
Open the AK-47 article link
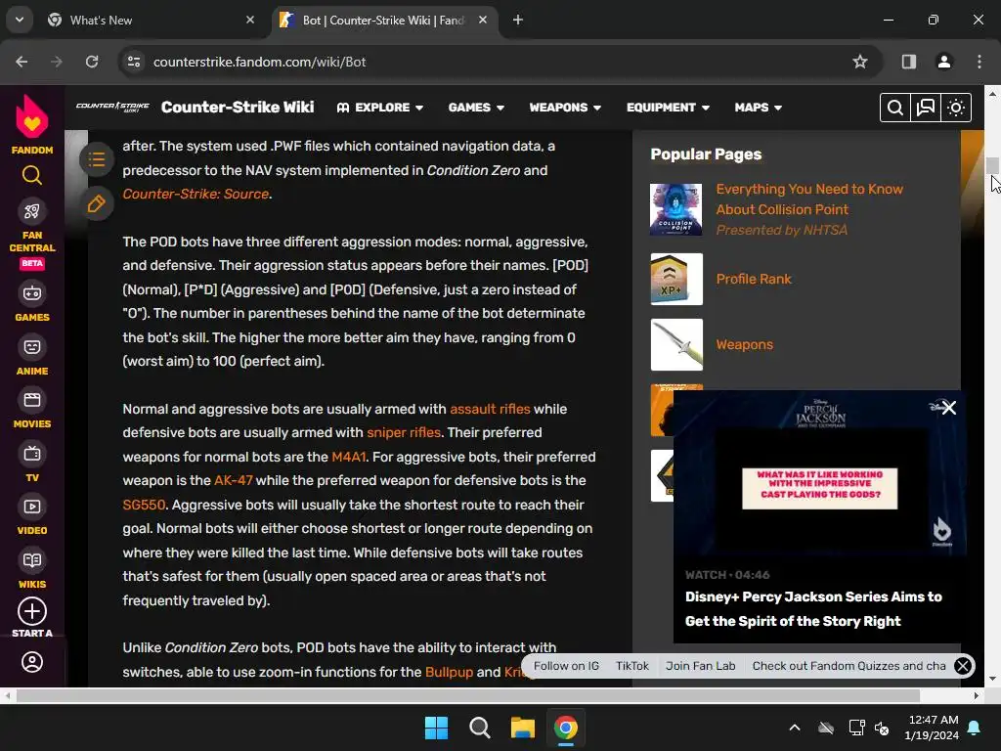point(233,481)
